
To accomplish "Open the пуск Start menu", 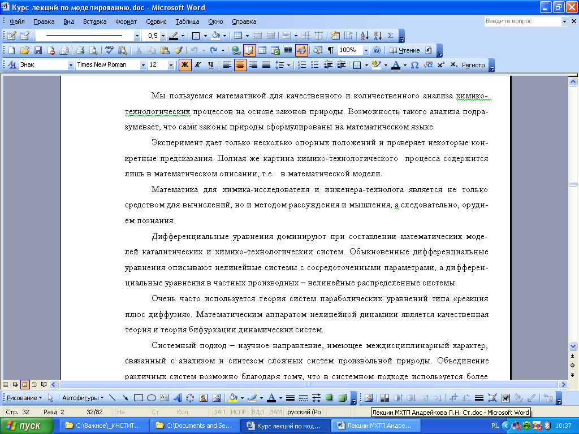I will point(27,426).
